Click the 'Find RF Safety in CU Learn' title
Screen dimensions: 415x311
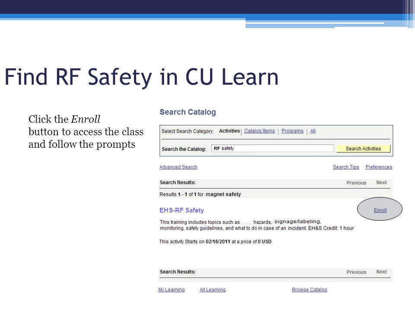point(142,77)
